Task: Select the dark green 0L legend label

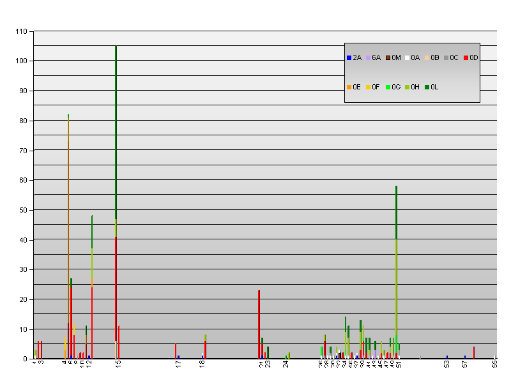Action: point(434,87)
